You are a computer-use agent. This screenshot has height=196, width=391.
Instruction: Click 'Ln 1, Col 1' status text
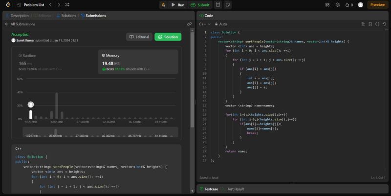click(378, 177)
